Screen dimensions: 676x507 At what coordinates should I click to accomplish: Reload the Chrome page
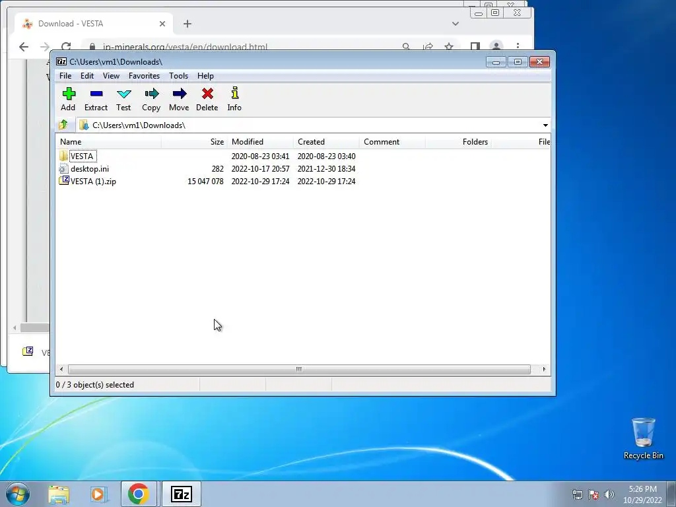(x=66, y=47)
